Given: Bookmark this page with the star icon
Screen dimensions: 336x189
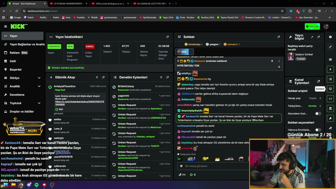Looking at the screenshot, I should pos(282,11).
